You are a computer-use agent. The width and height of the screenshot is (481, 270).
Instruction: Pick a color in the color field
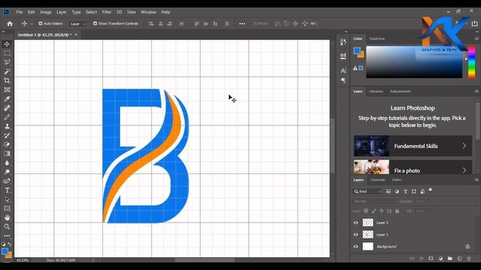pyautogui.click(x=414, y=61)
